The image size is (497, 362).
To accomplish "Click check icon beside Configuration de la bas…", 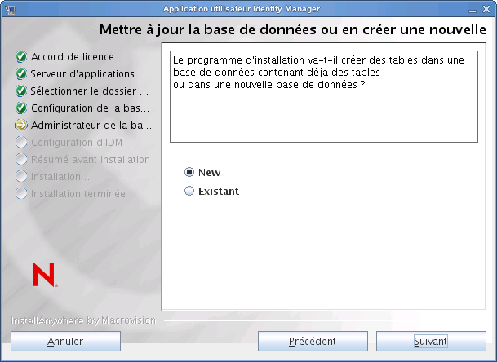I will 21,108.
